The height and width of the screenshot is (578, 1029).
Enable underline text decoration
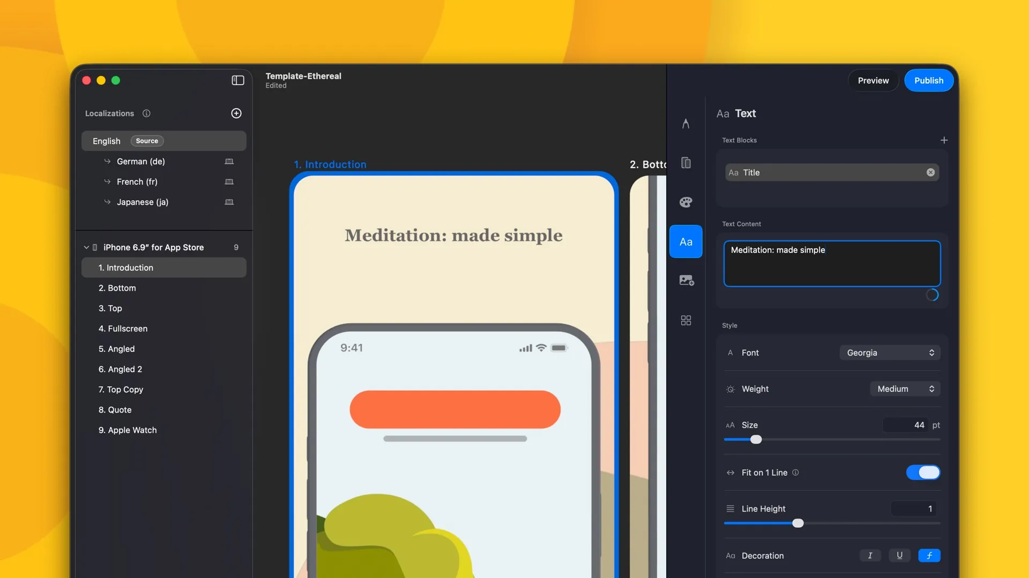click(x=899, y=556)
